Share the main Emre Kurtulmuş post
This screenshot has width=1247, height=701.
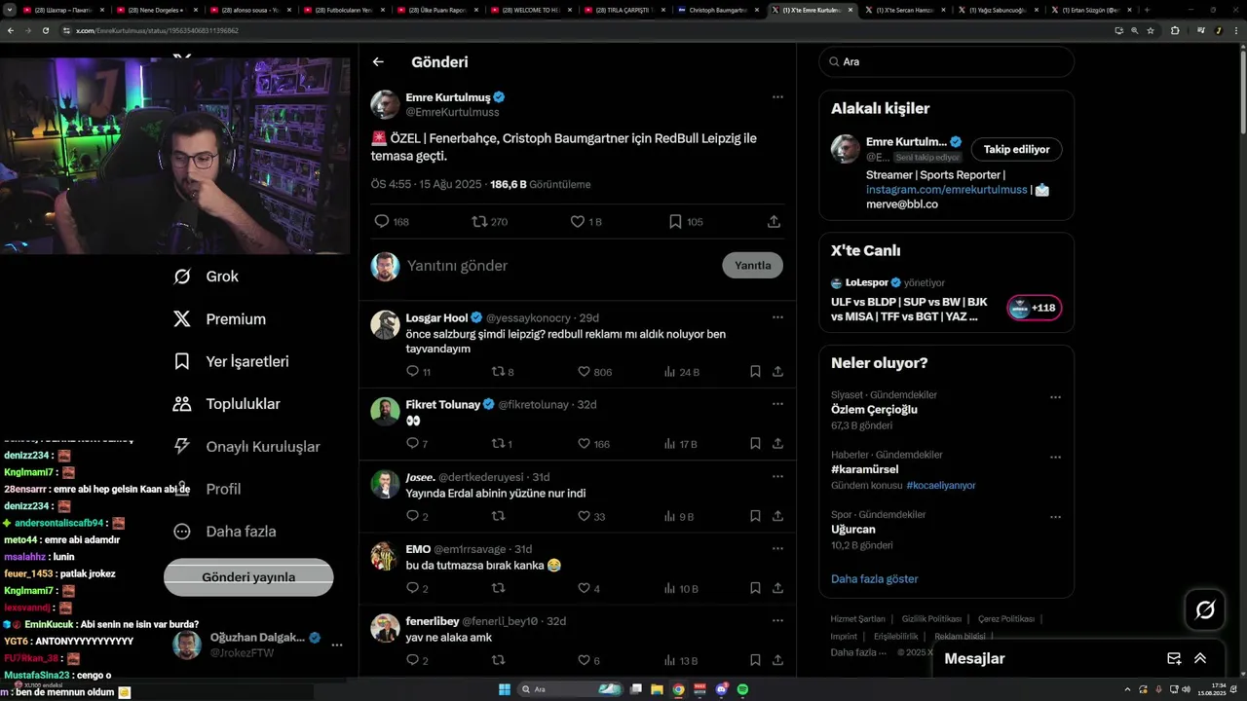(774, 222)
